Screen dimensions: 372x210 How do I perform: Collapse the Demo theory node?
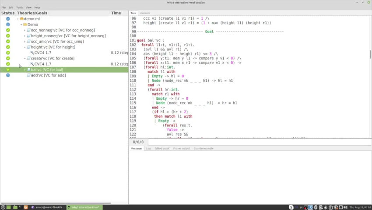tap(21, 24)
